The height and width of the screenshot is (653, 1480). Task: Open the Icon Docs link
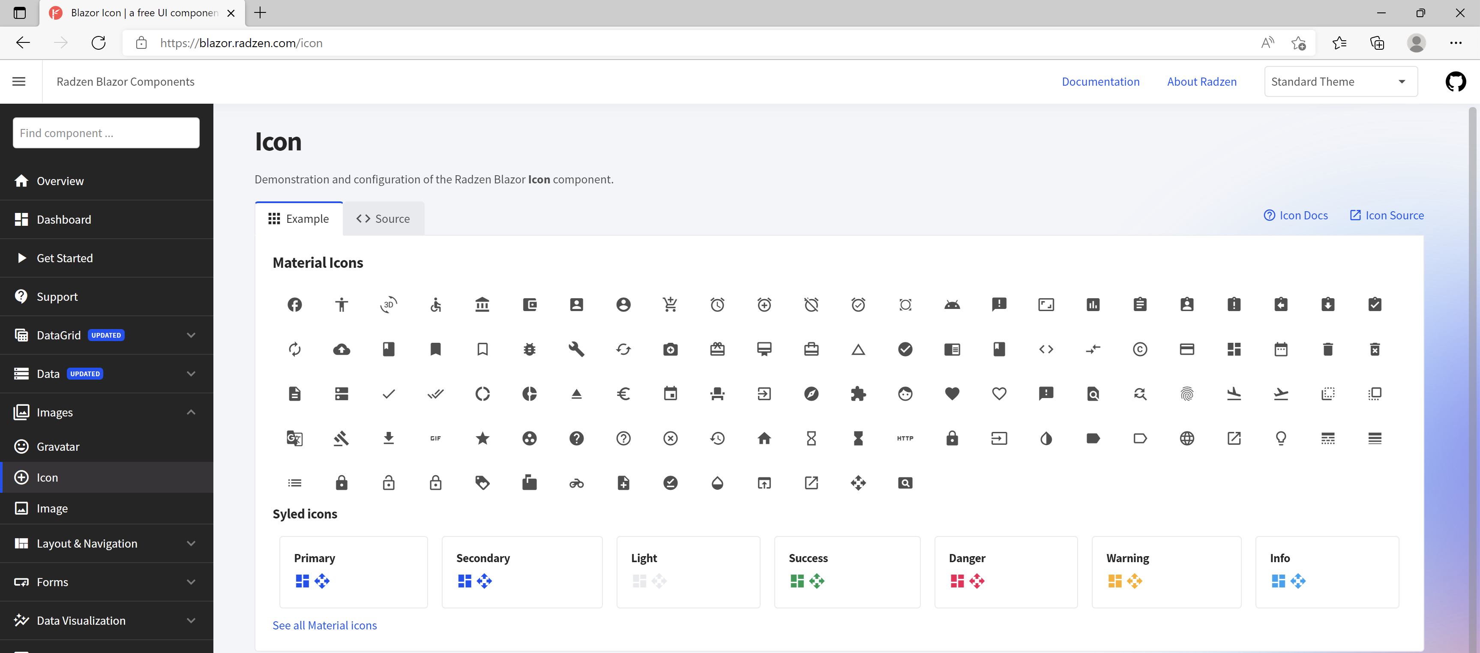pyautogui.click(x=1296, y=215)
